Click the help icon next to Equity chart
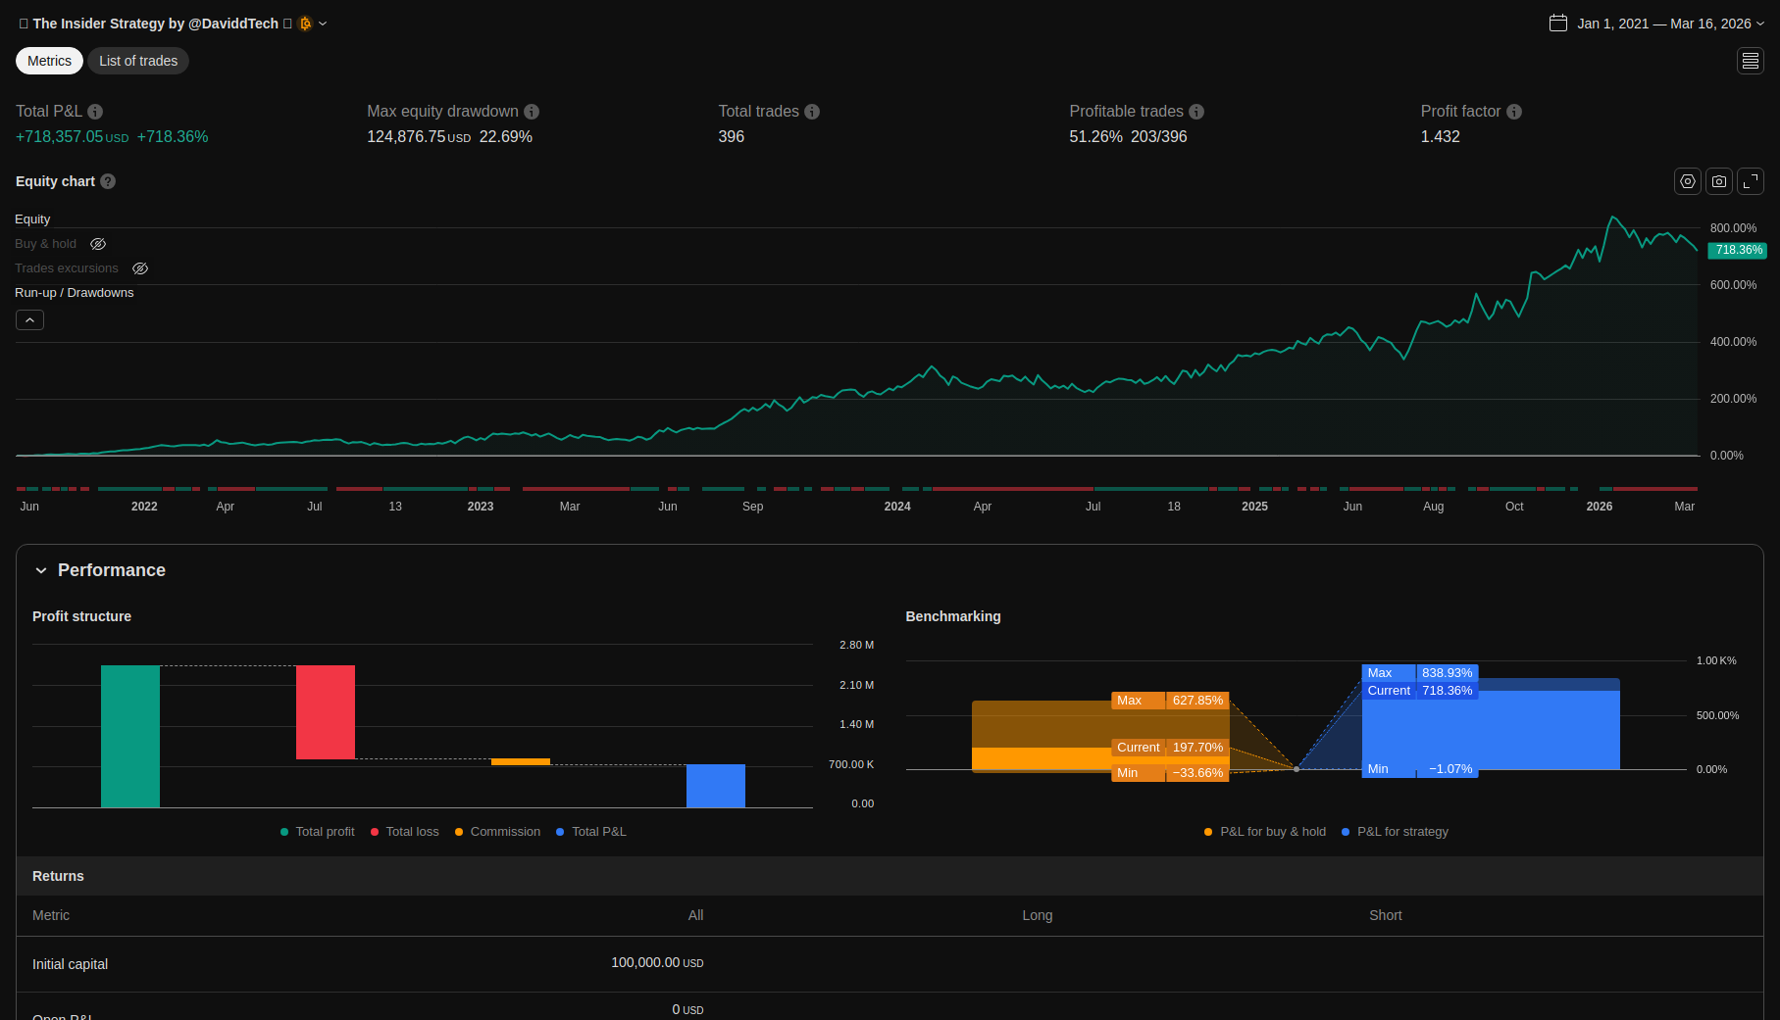The height and width of the screenshot is (1020, 1780). [x=108, y=181]
